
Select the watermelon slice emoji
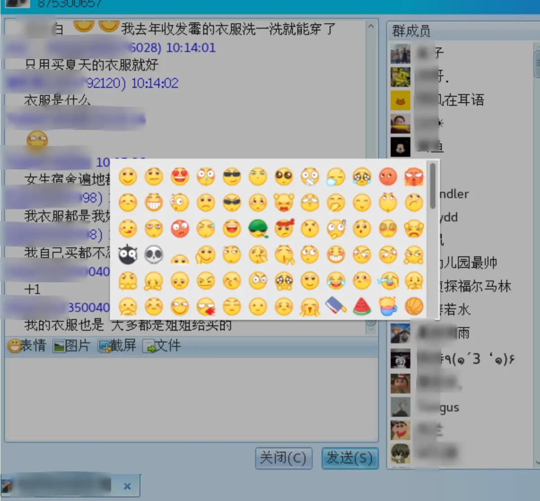(x=362, y=307)
